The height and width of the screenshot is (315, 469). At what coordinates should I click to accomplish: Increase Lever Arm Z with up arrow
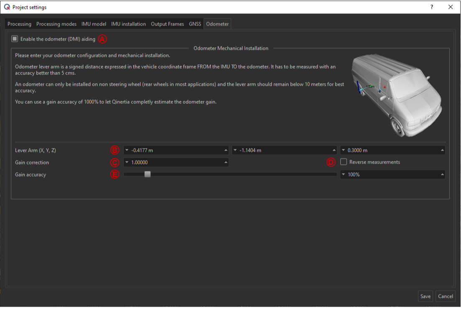coord(442,150)
